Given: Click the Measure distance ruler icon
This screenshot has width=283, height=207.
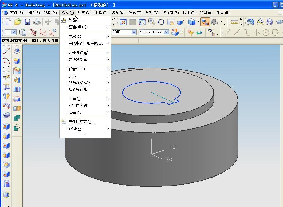Looking at the screenshot, I should (x=234, y=22).
